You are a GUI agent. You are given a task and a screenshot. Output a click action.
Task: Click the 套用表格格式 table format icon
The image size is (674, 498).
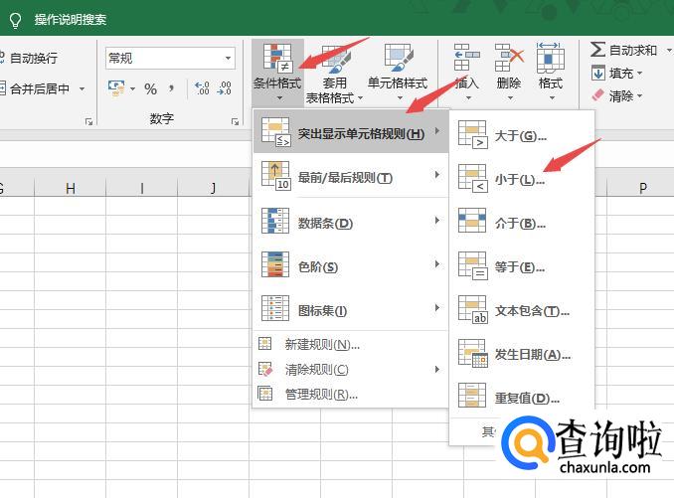point(336,60)
